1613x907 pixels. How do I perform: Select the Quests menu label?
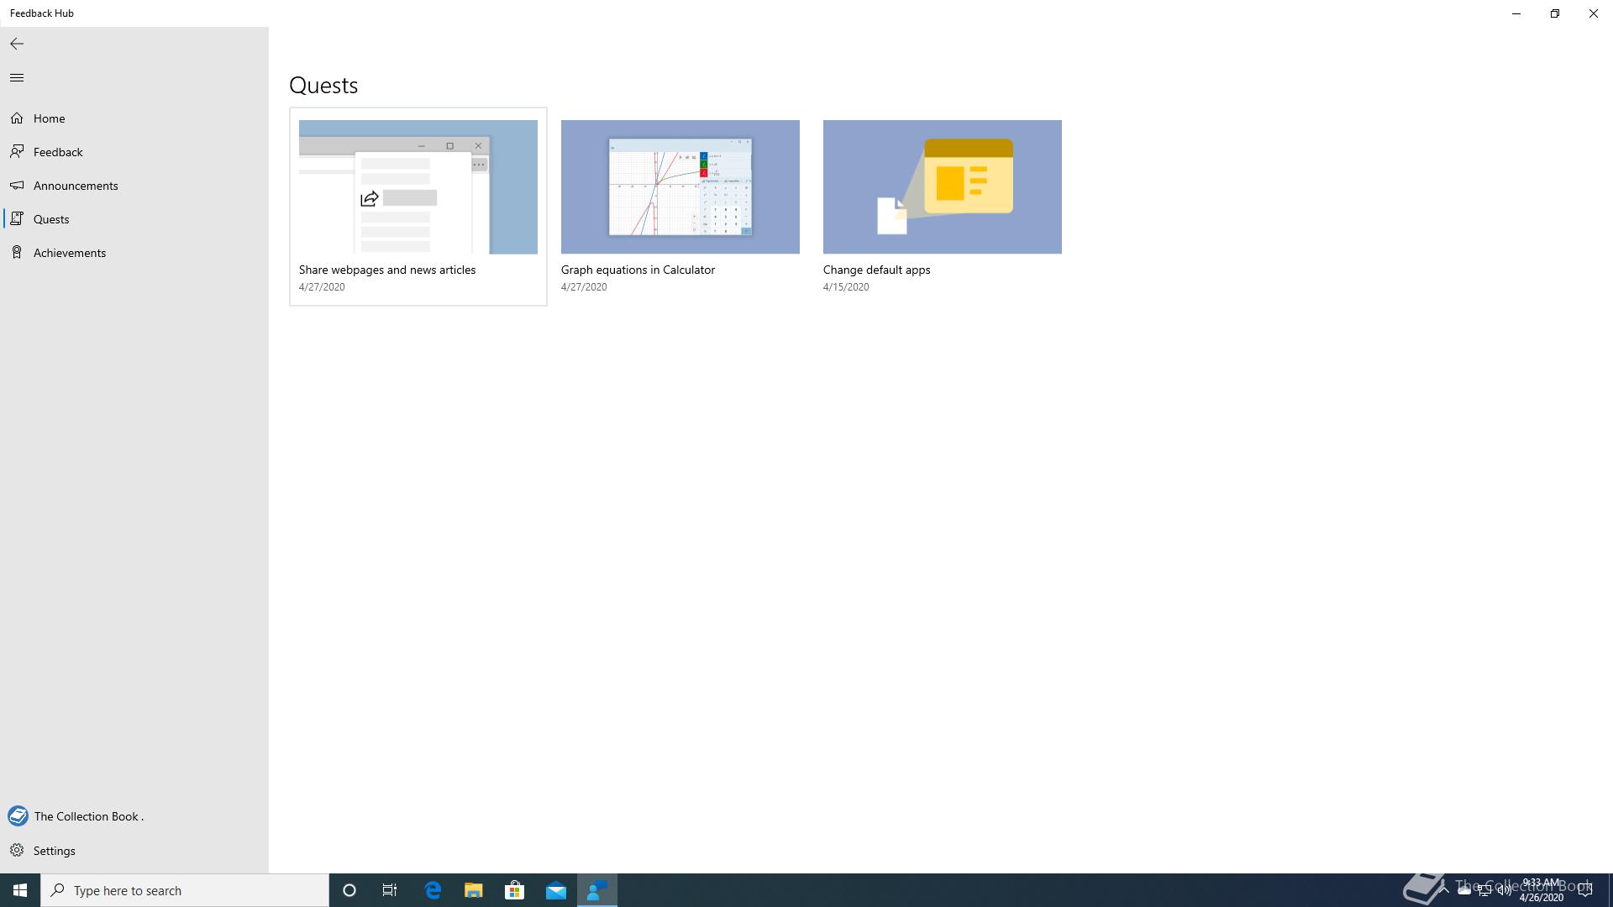pos(51,219)
